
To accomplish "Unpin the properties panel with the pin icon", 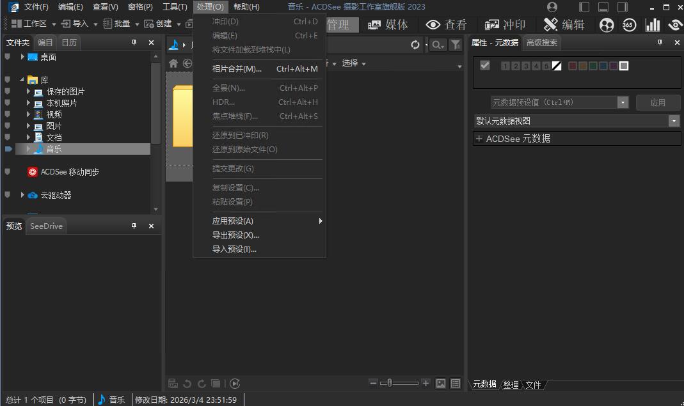I will (x=659, y=43).
